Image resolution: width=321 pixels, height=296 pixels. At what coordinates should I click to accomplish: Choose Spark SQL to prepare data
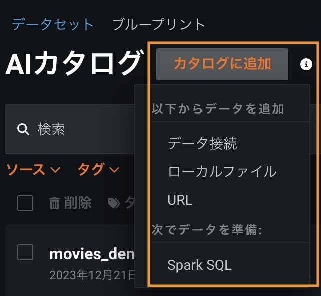tap(199, 265)
